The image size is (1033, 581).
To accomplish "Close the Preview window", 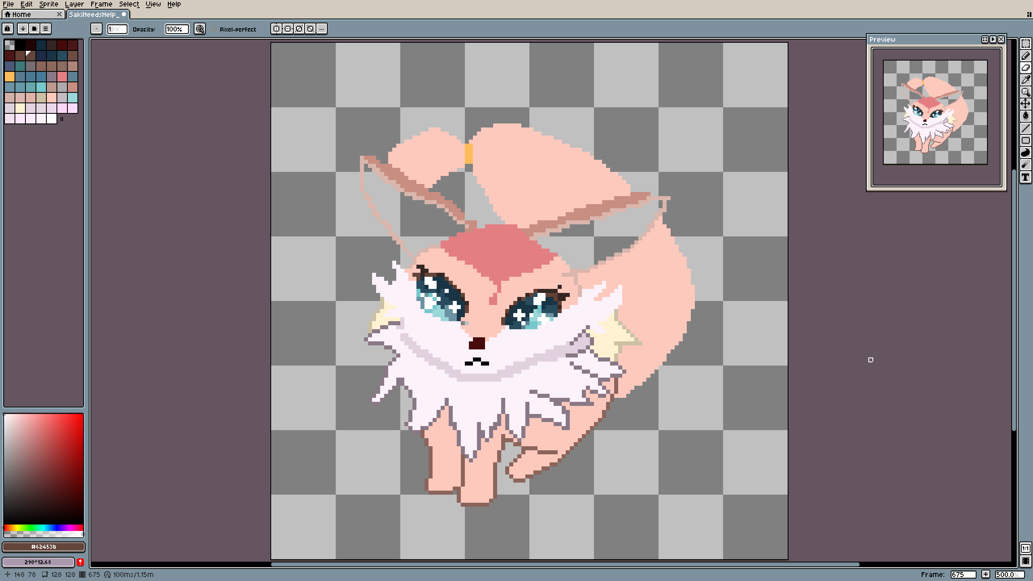I will (1001, 40).
